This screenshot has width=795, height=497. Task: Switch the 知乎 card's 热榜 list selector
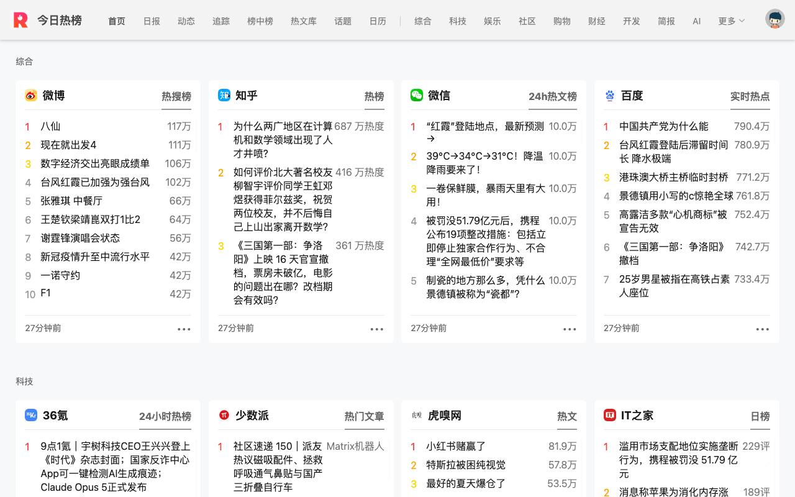[x=375, y=96]
